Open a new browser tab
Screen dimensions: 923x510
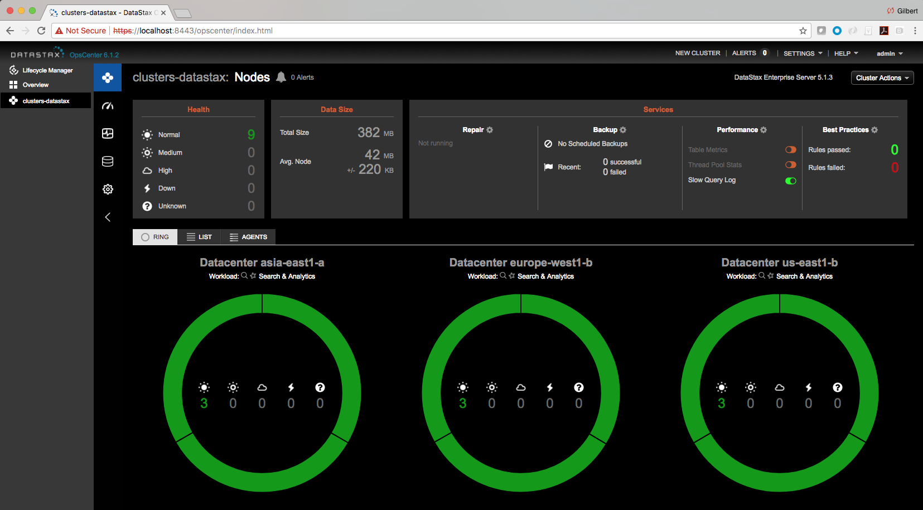[182, 13]
